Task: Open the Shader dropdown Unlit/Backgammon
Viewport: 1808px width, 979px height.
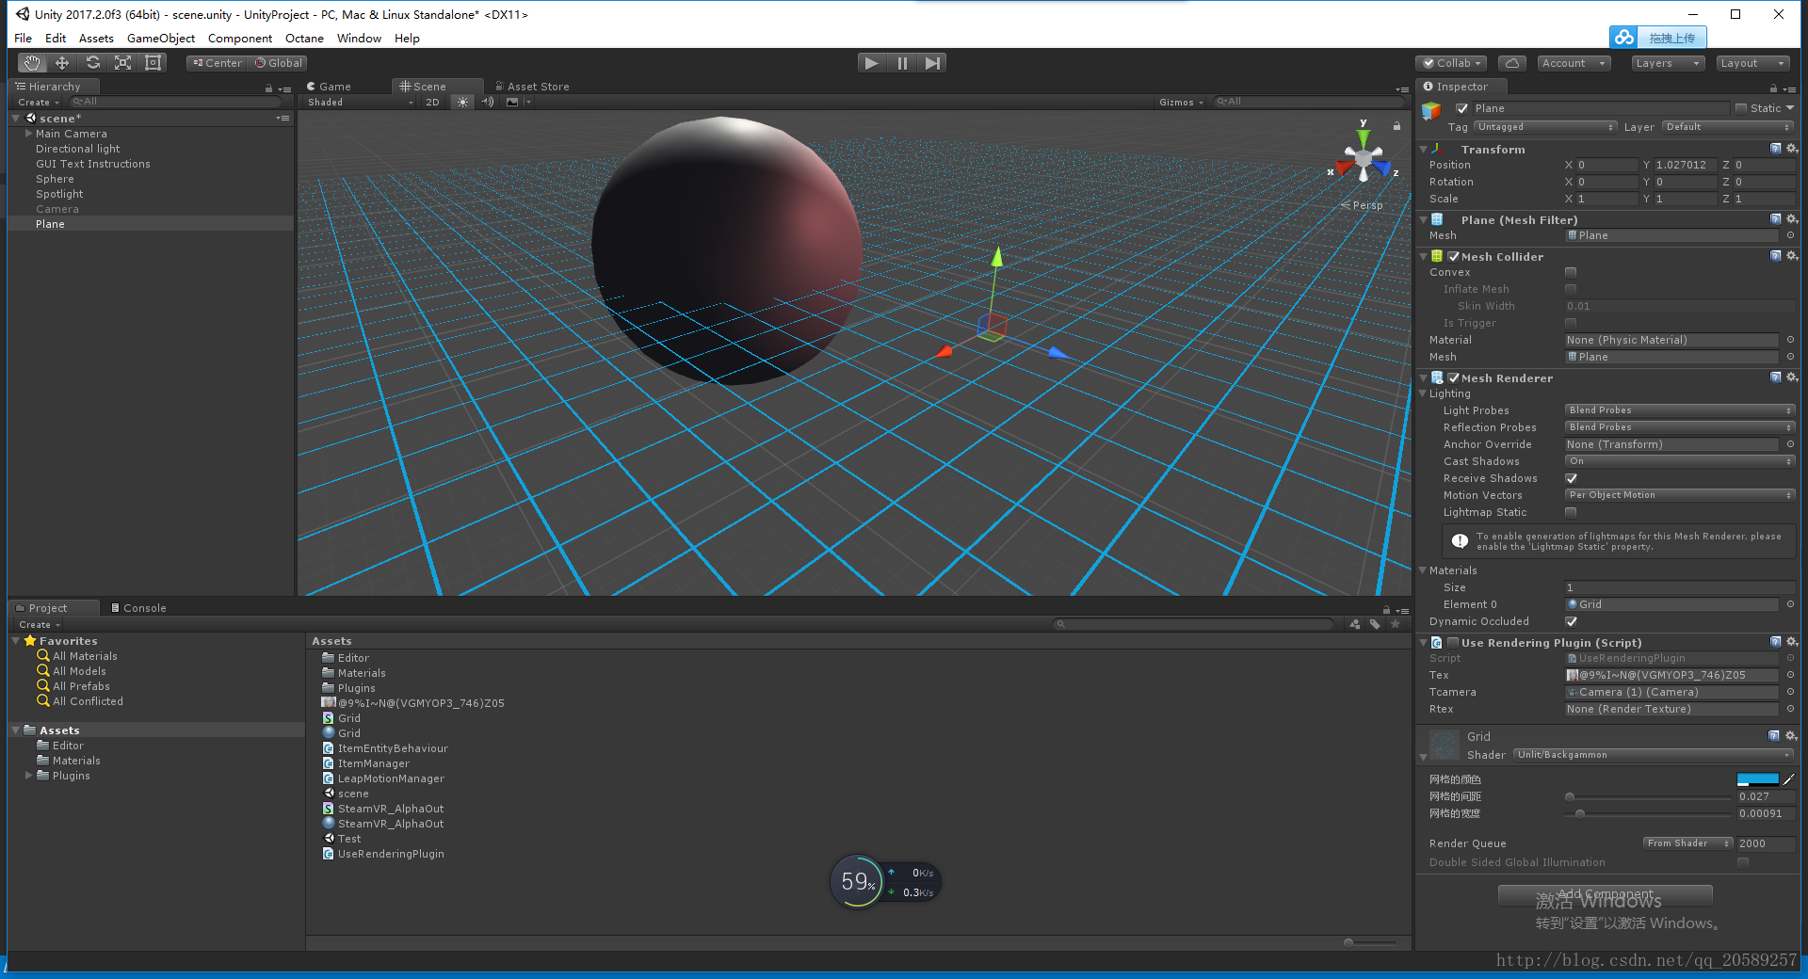Action: pos(1654,755)
